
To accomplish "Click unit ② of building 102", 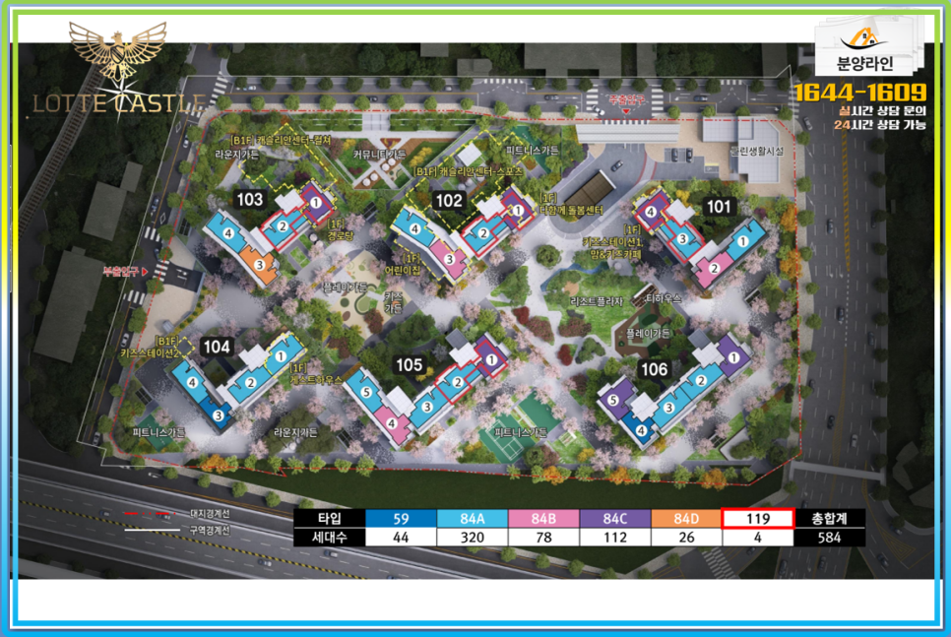I will (x=483, y=233).
